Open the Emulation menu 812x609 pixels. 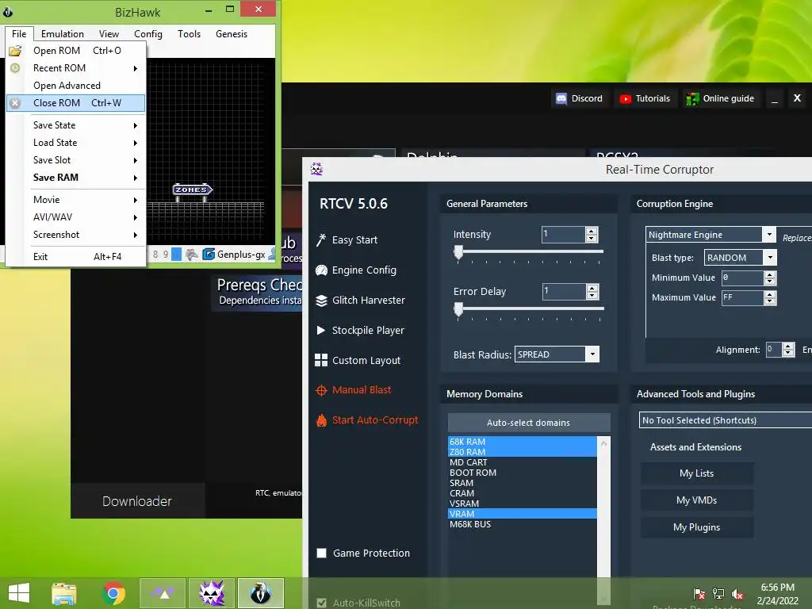(62, 33)
